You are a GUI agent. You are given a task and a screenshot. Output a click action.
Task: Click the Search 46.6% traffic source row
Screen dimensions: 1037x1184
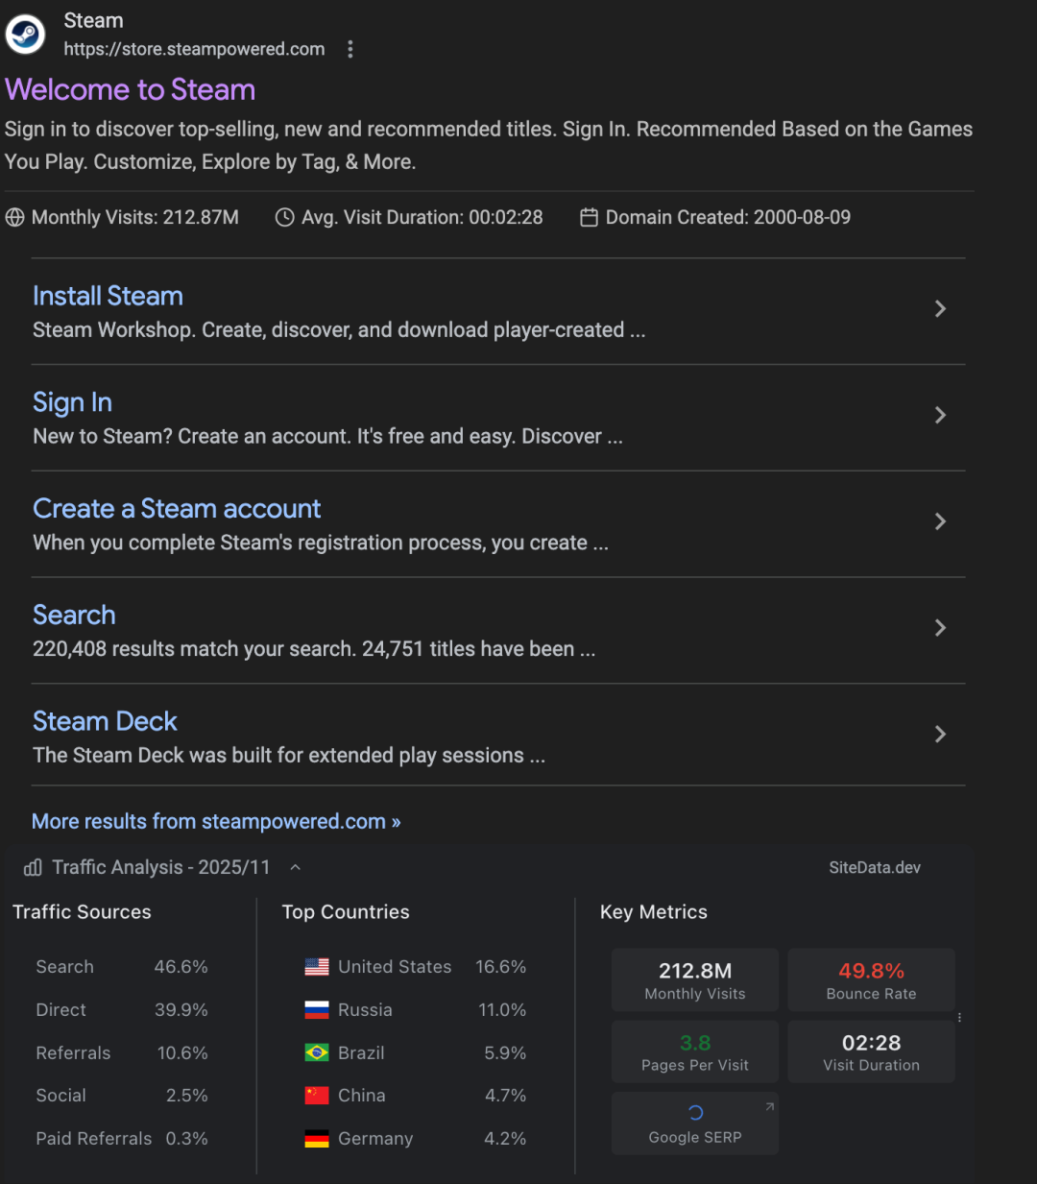(122, 967)
